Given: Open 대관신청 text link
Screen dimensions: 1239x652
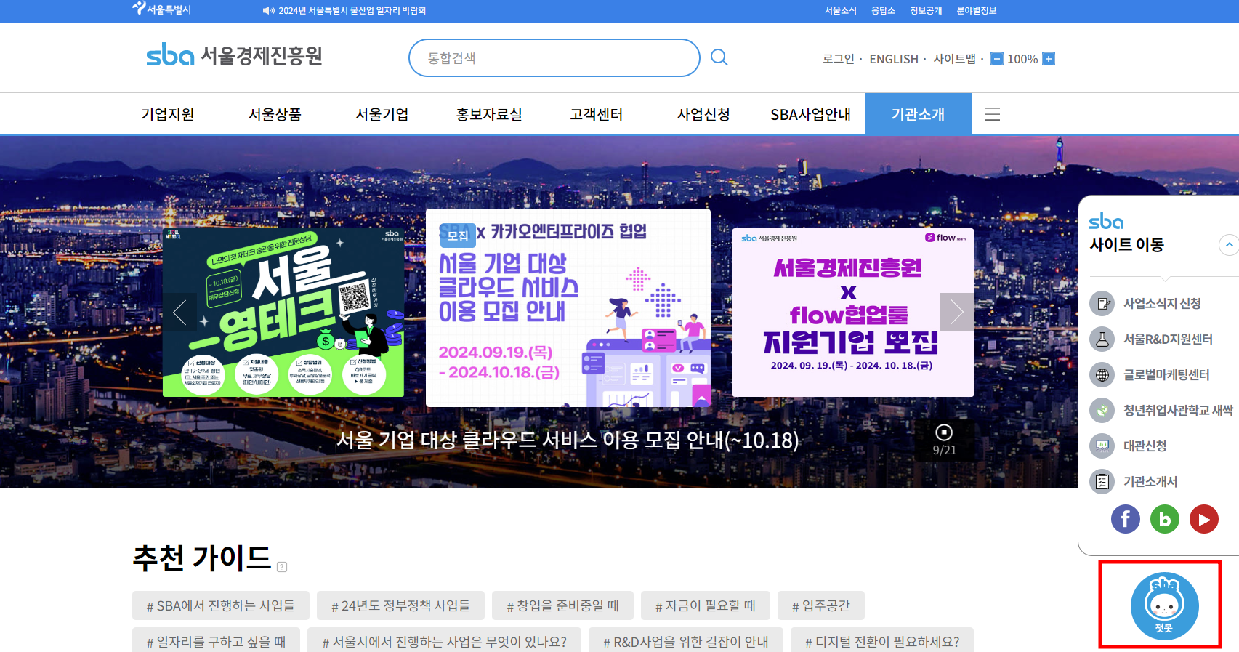Looking at the screenshot, I should 1145,446.
